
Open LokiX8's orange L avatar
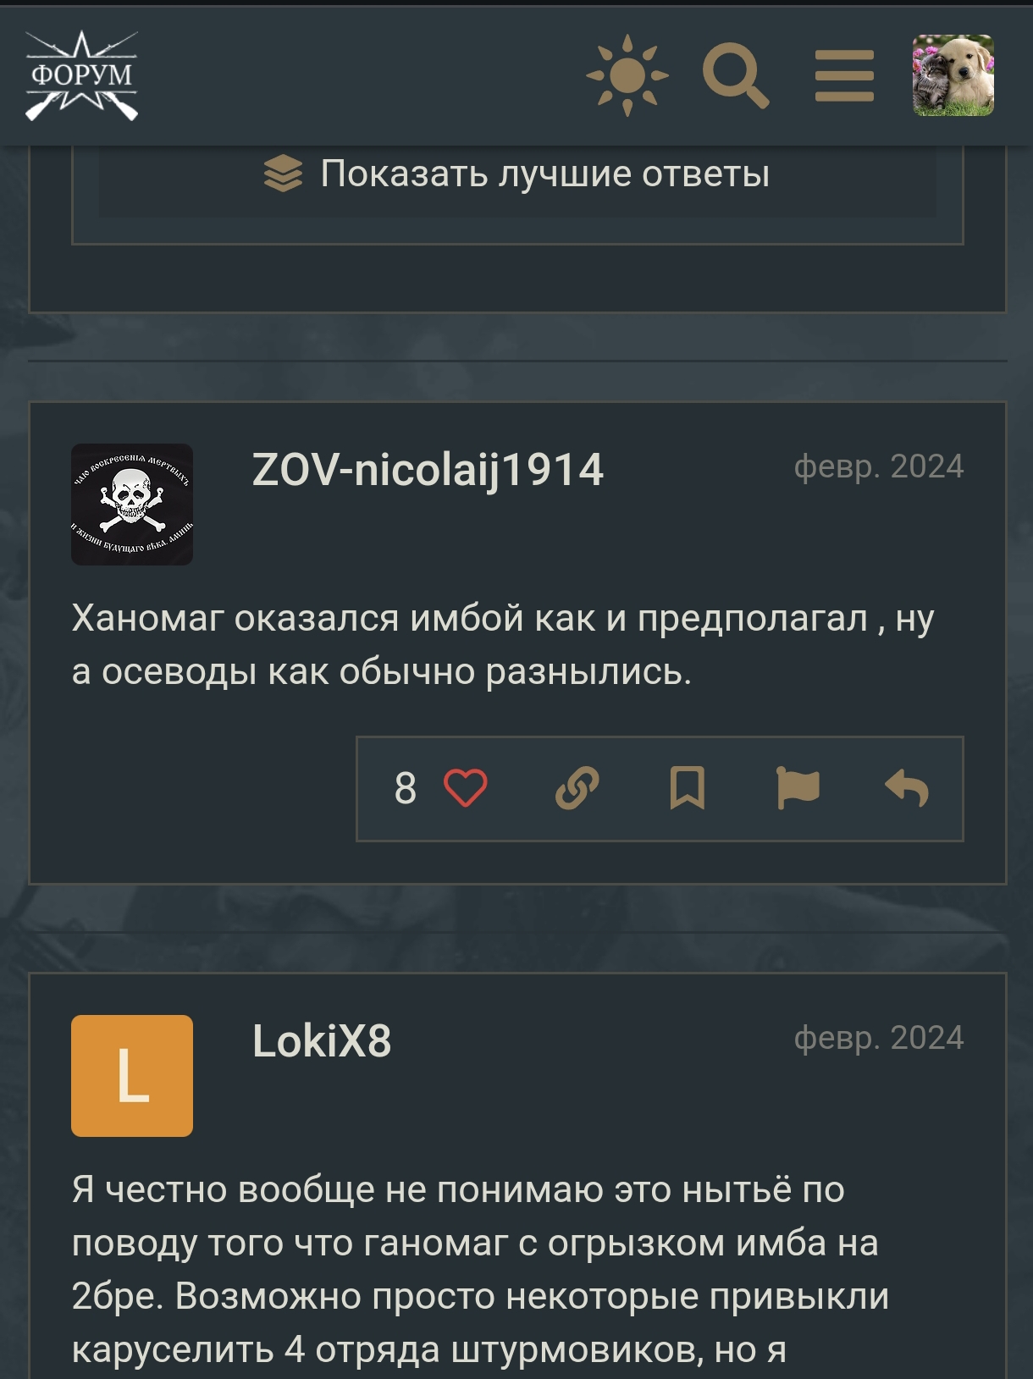132,1076
